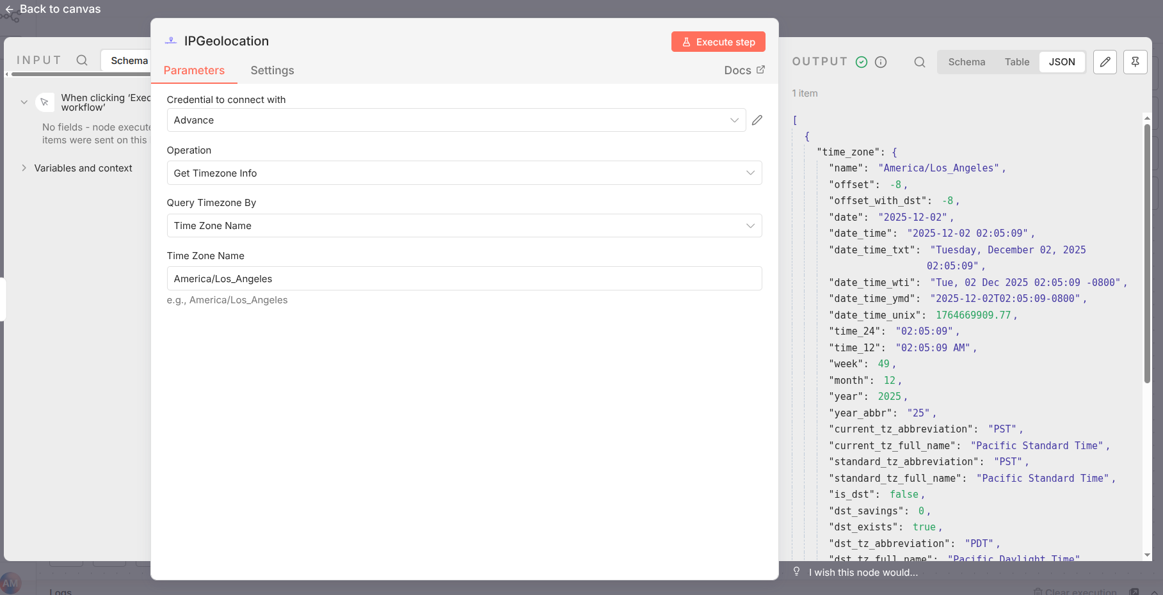Open the Query Timezone By dropdown
This screenshot has height=595, width=1163.
tap(463, 226)
